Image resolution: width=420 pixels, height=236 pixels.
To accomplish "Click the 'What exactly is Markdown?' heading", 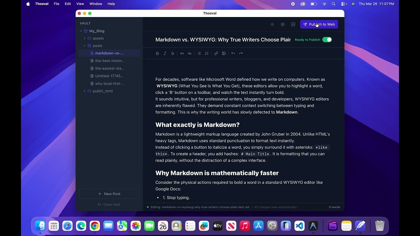I will tap(198, 125).
